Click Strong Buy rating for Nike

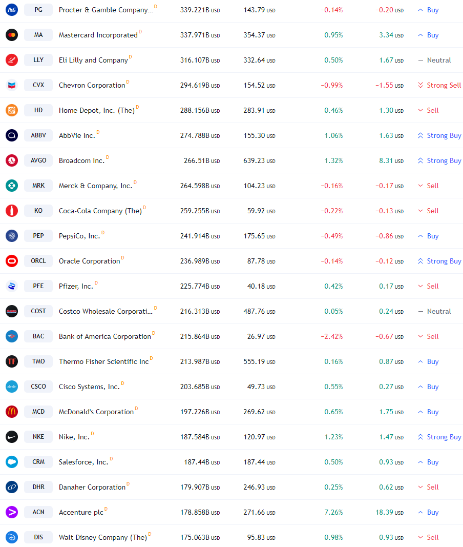(439, 437)
